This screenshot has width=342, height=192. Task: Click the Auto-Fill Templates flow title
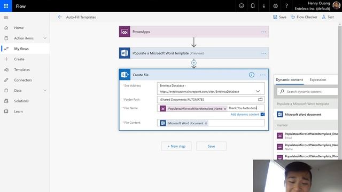[x=81, y=17]
